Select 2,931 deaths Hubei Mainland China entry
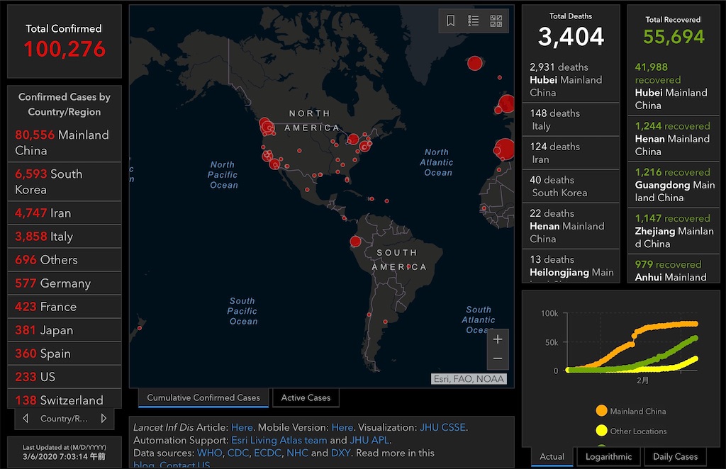 [x=571, y=80]
